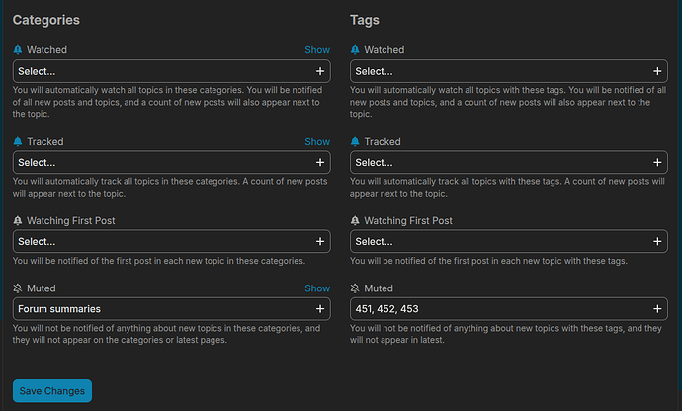
Task: Click the Save Changes button
Action: pos(52,391)
